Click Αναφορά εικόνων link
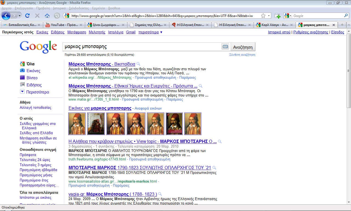This screenshot has height=211, width=351. click(148, 109)
